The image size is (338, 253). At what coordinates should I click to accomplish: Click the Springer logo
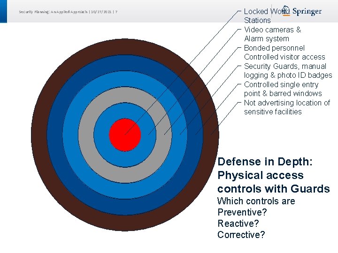tap(302, 11)
